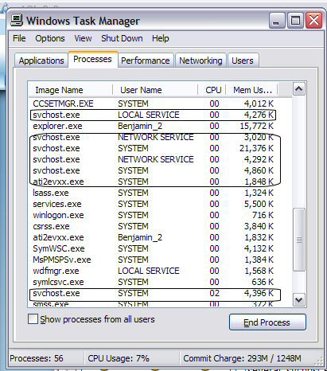Viewport: 327px width, 371px height.
Task: Click the 15,772 K memory value
Action: (x=256, y=126)
